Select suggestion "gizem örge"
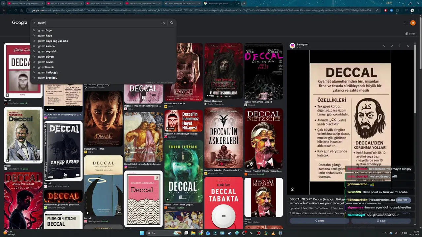The height and width of the screenshot is (237, 422). (45, 30)
